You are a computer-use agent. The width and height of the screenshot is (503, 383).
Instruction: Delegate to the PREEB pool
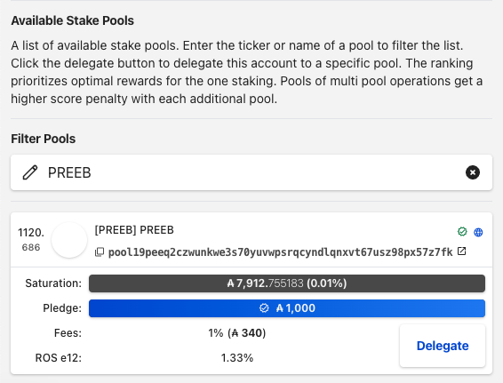pos(443,346)
